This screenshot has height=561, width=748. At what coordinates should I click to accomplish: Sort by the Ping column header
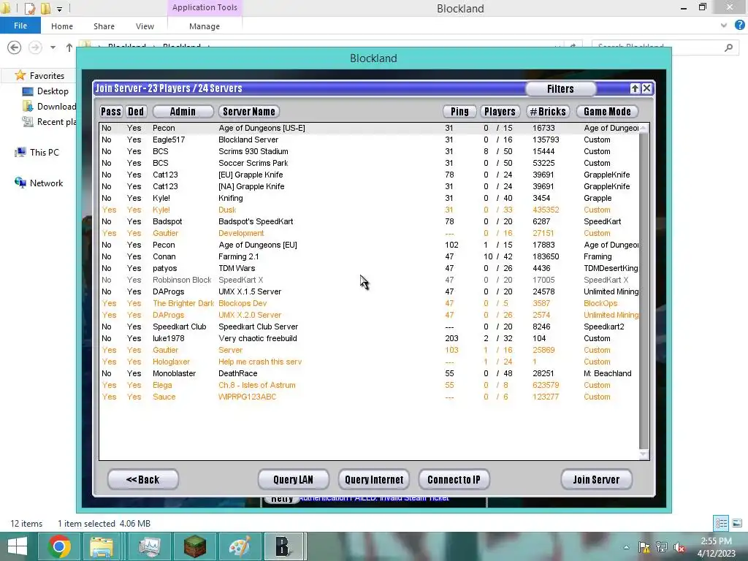pos(459,112)
